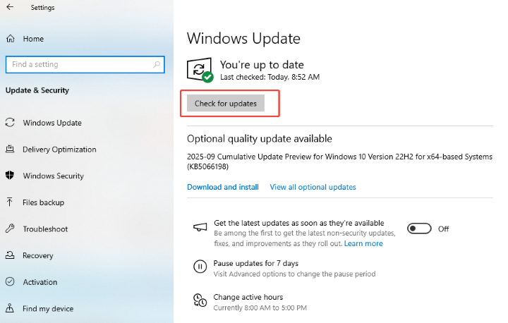Open the Change active hours option
This screenshot has width=508, height=323.
(248, 297)
